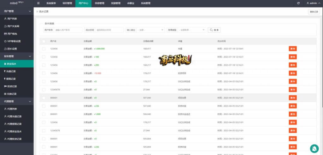The width and height of the screenshot is (323, 155).
Task: Click the 506.040 balance cell
Action: [x=147, y=114]
